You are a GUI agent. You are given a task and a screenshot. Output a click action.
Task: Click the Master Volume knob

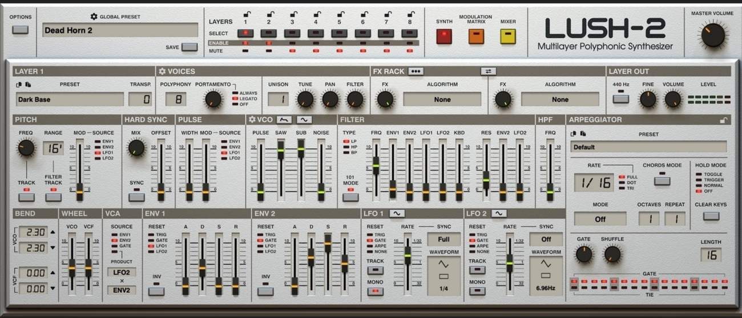click(x=712, y=35)
